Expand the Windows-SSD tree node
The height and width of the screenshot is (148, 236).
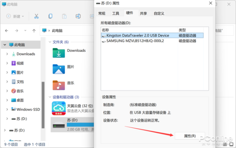coord(7,109)
